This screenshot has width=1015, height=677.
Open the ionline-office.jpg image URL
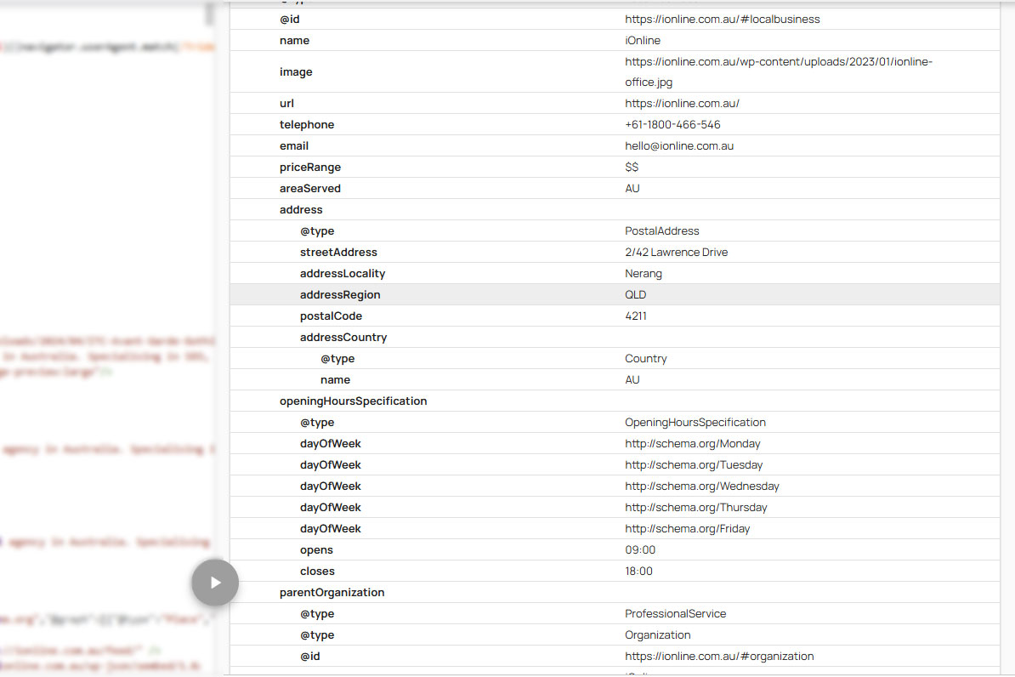[779, 72]
